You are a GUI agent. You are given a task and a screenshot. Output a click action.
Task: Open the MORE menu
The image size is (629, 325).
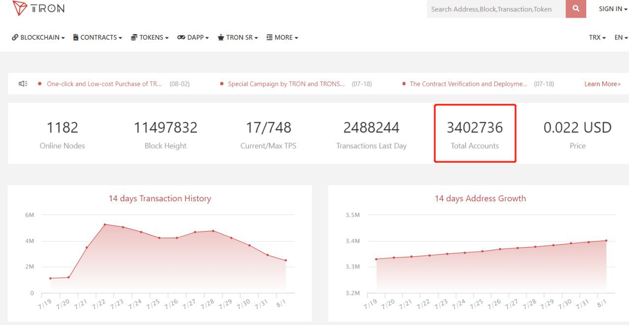coord(282,37)
